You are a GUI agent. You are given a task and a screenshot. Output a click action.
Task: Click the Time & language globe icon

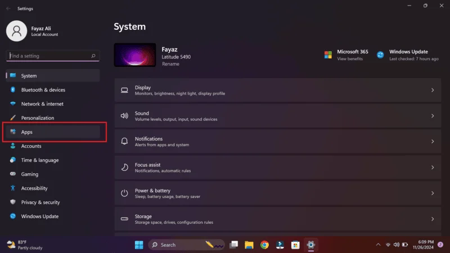point(12,160)
